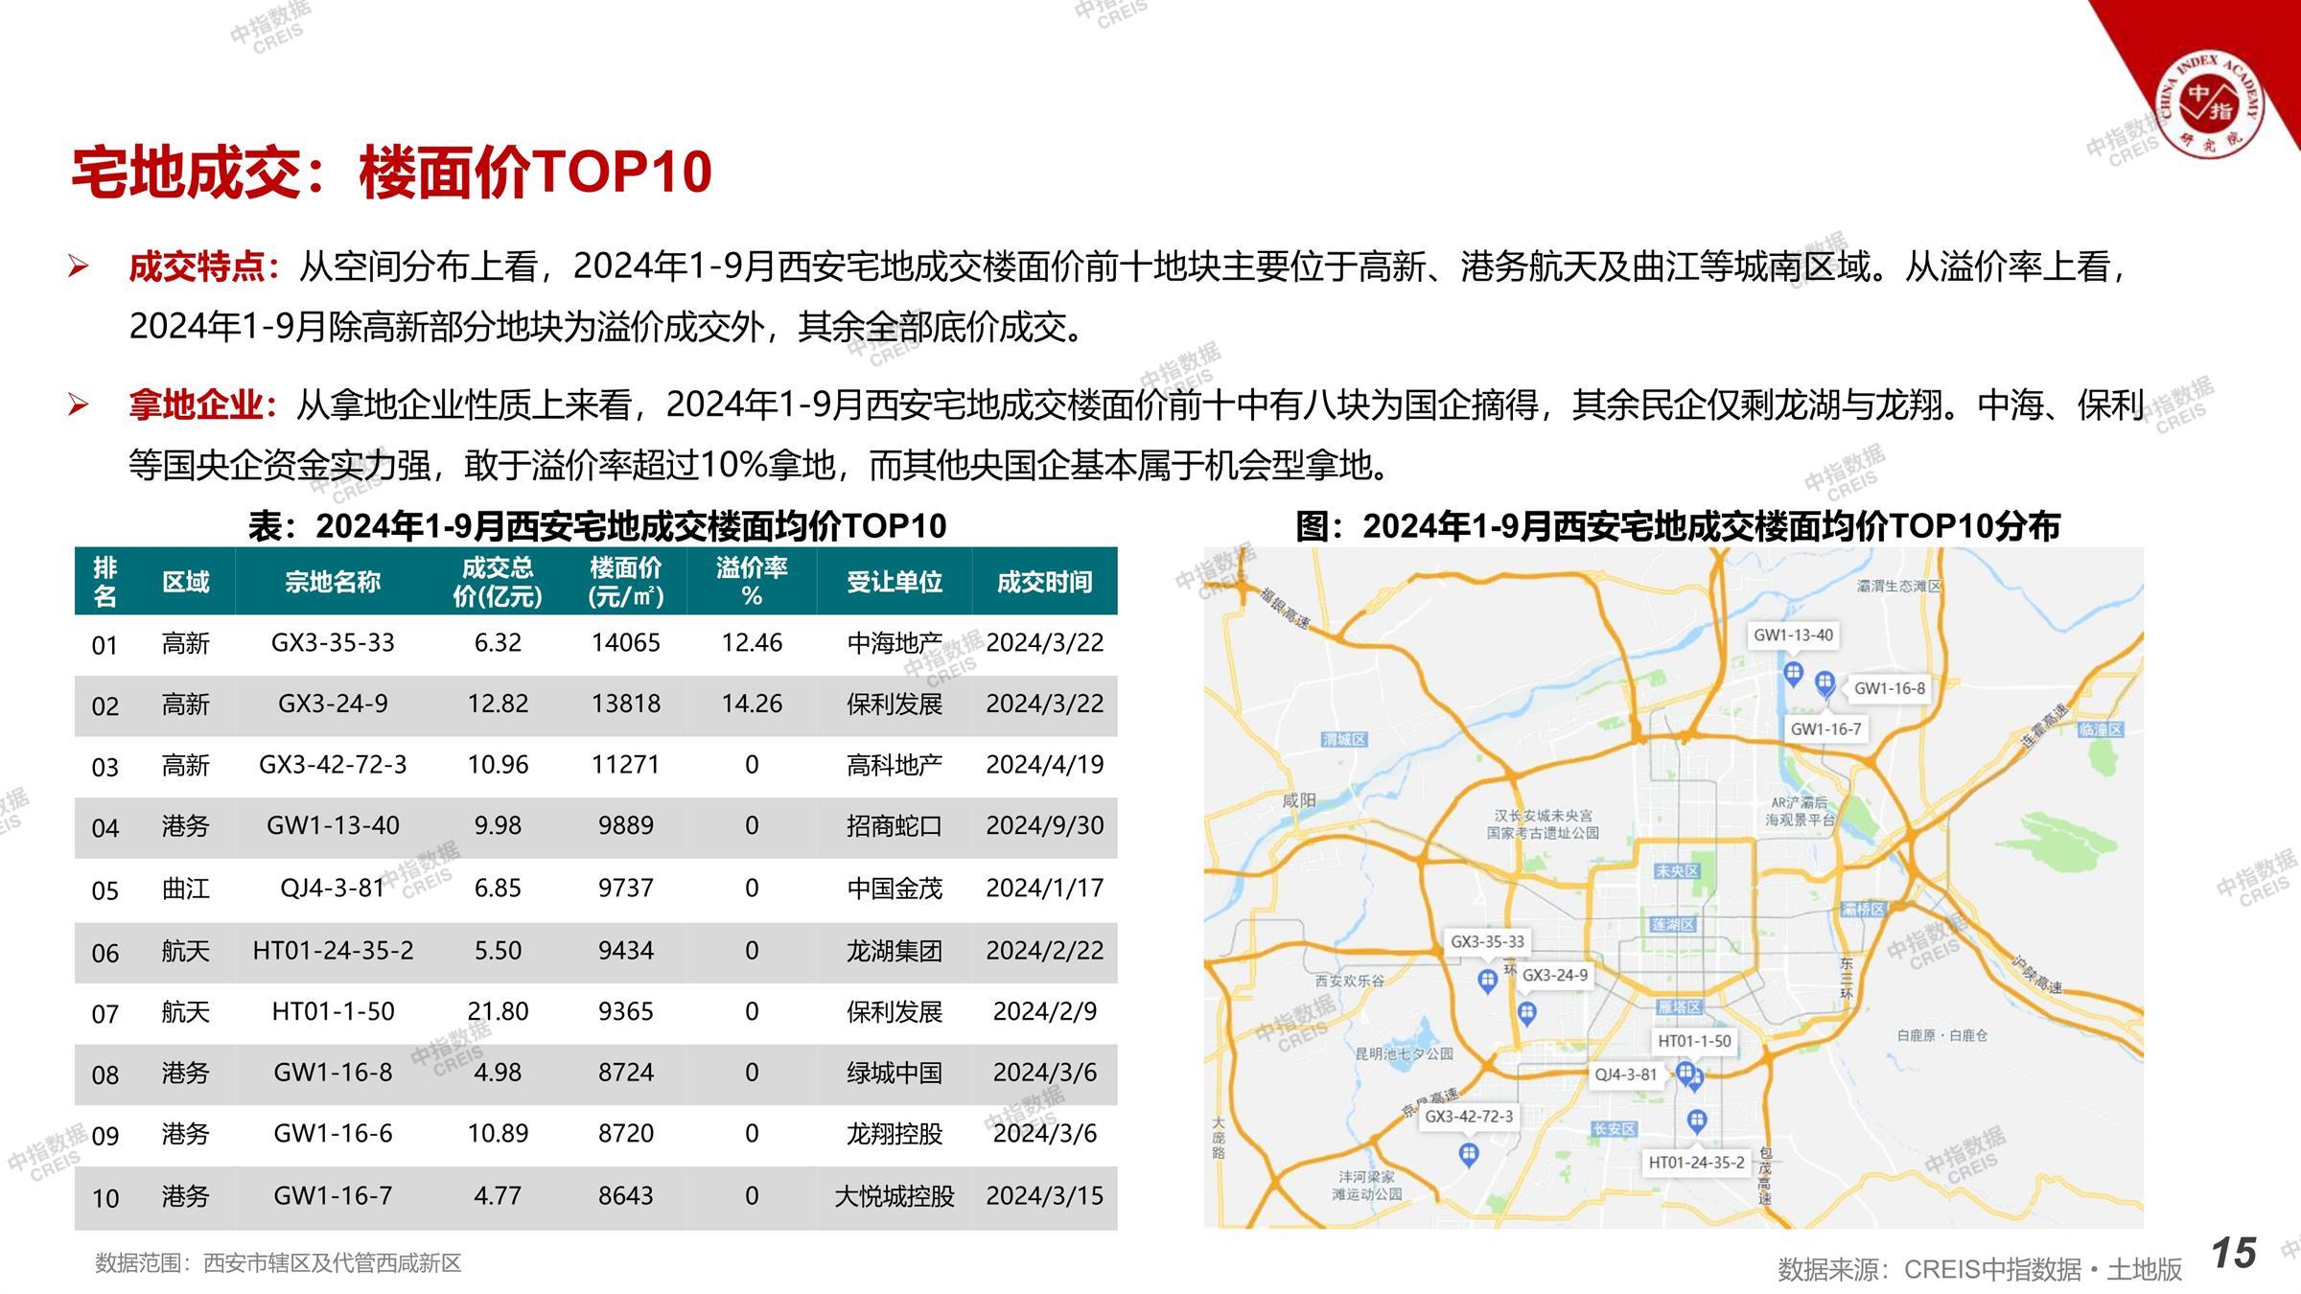2301x1294 pixels.
Task: Click the GW1-13-40 map pin marker
Action: [x=1793, y=672]
